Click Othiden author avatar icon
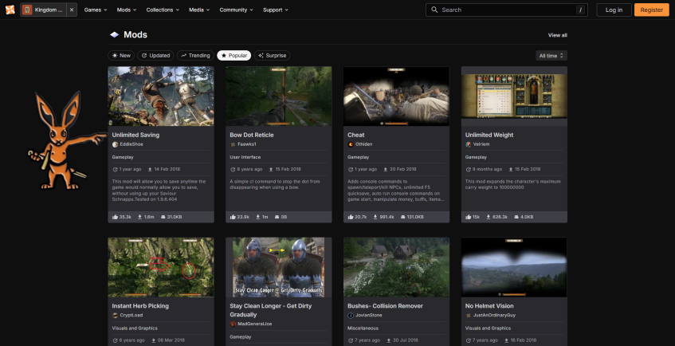675x346 pixels. pos(351,144)
